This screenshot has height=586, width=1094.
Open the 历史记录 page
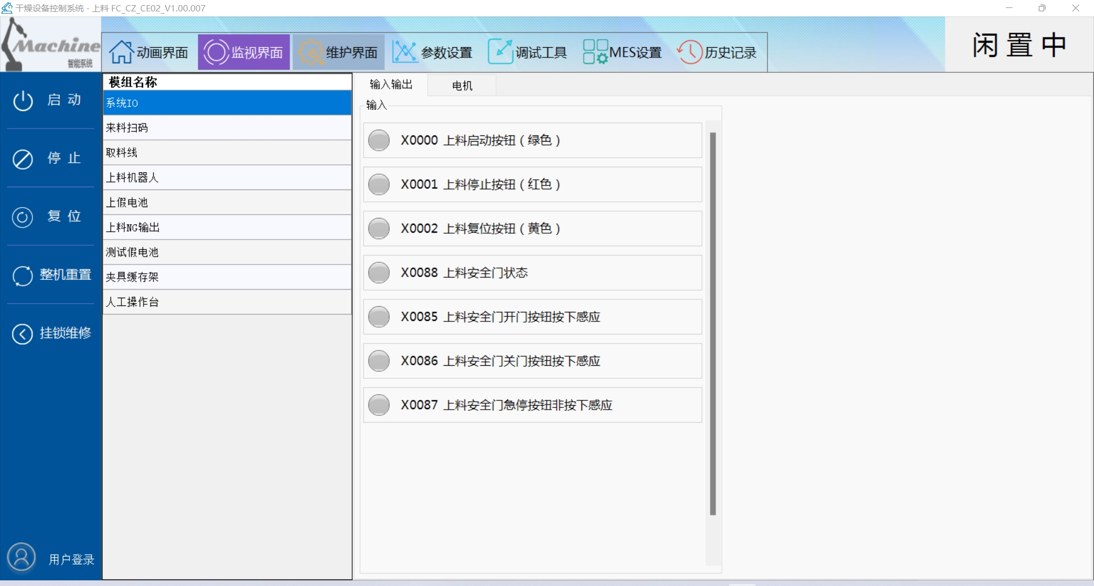click(717, 52)
